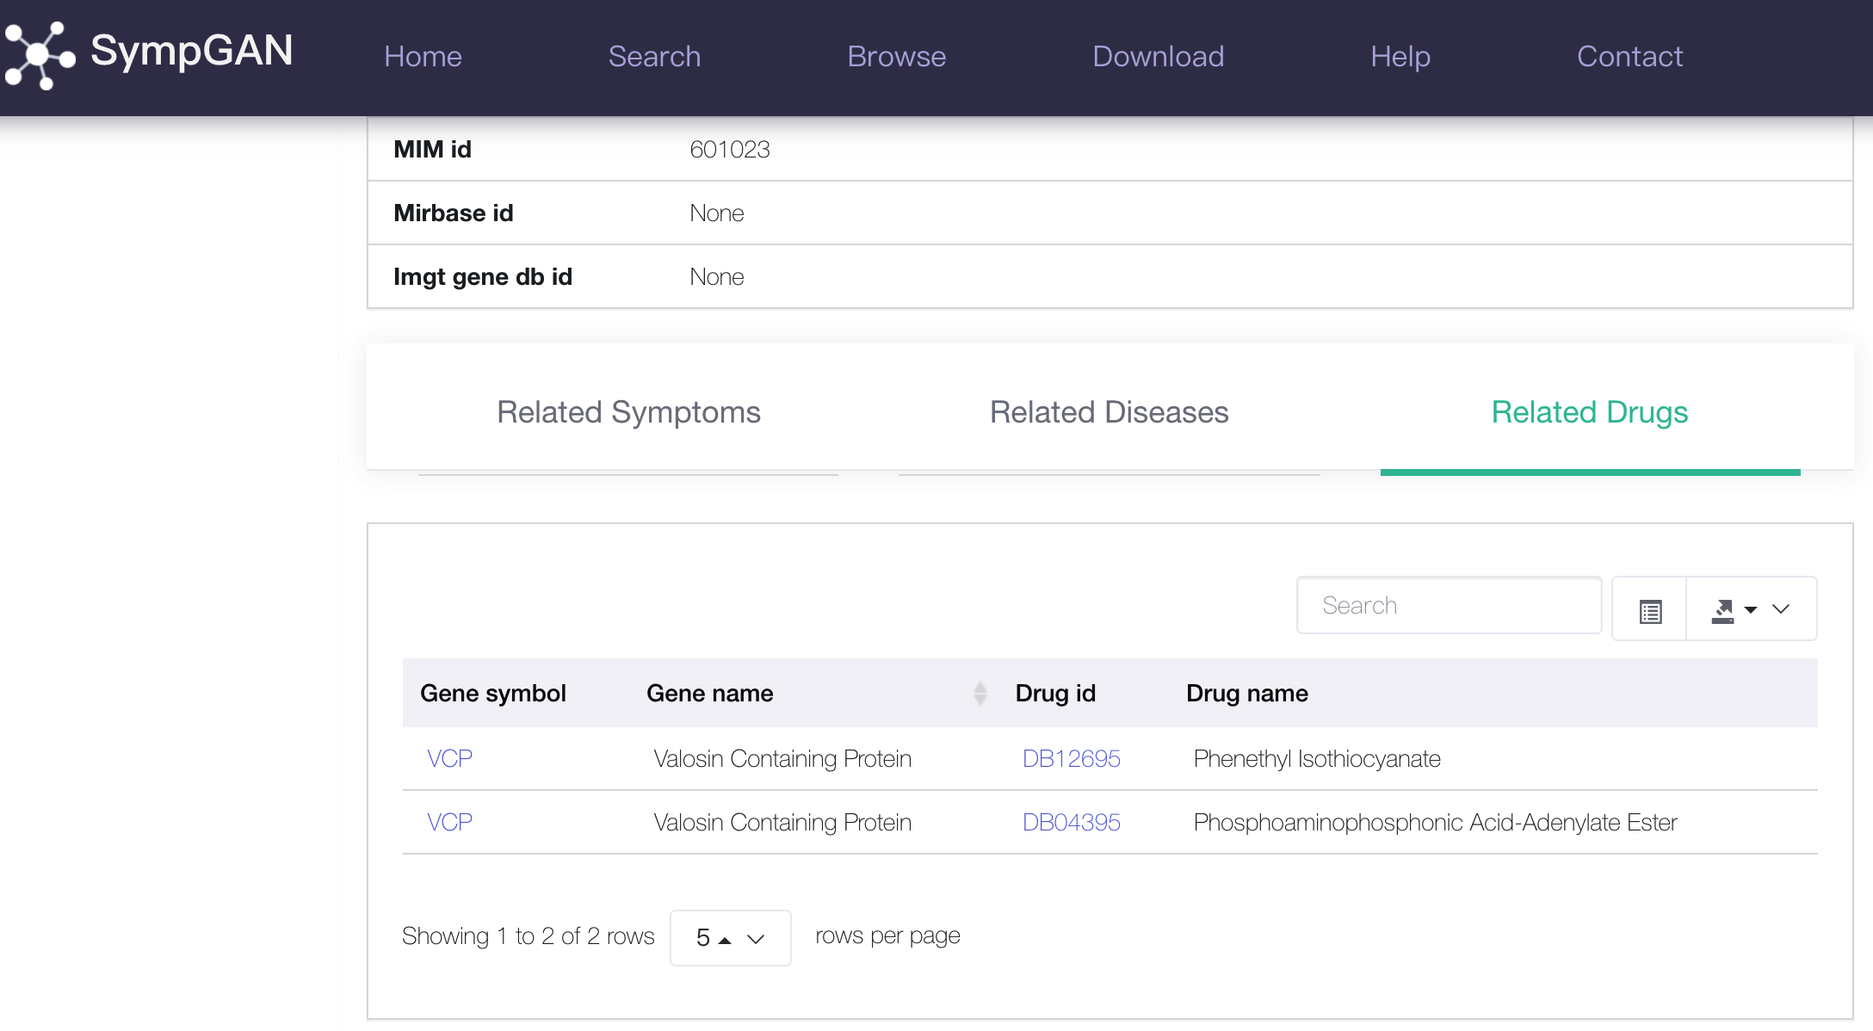Viewport: 1873px width, 1031px height.
Task: Click the SympGAN site title
Action: tap(191, 50)
